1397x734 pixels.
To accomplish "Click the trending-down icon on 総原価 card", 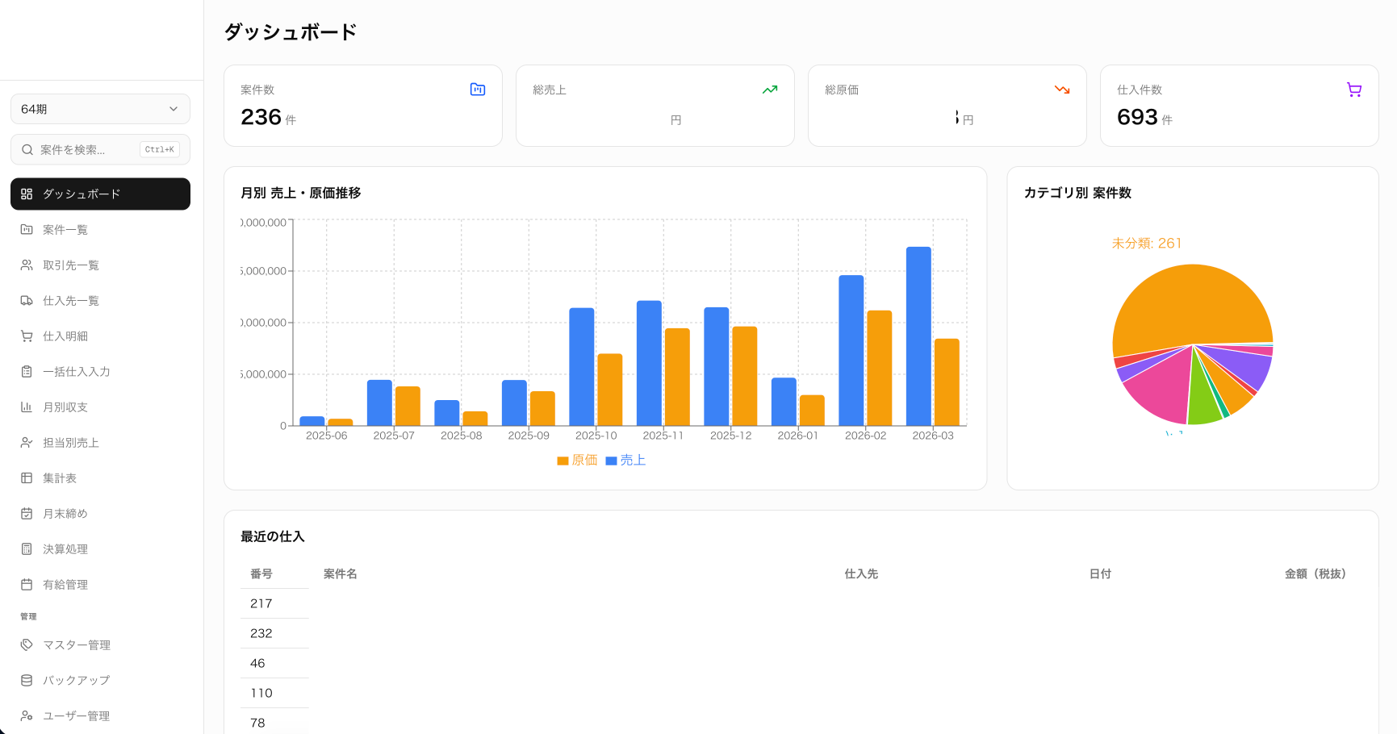I will point(1062,90).
